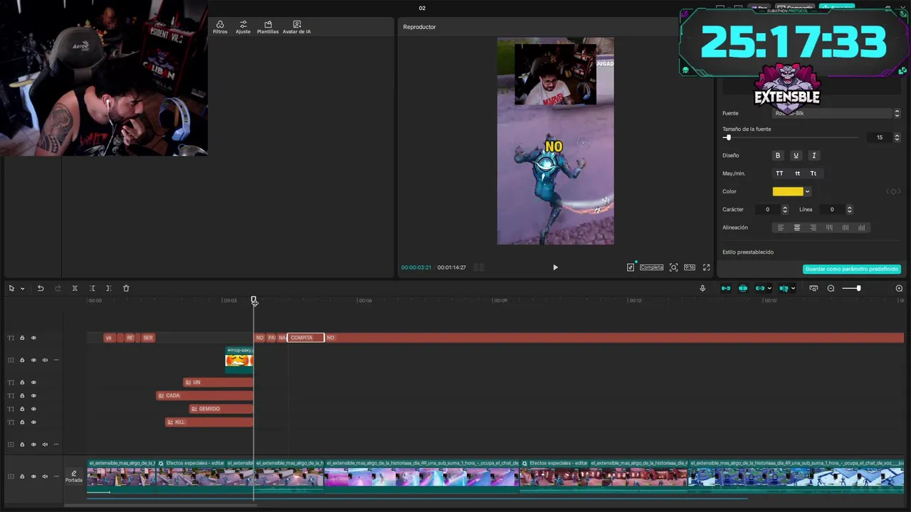
Task: Click the font size stepper arrows
Action: pos(897,137)
